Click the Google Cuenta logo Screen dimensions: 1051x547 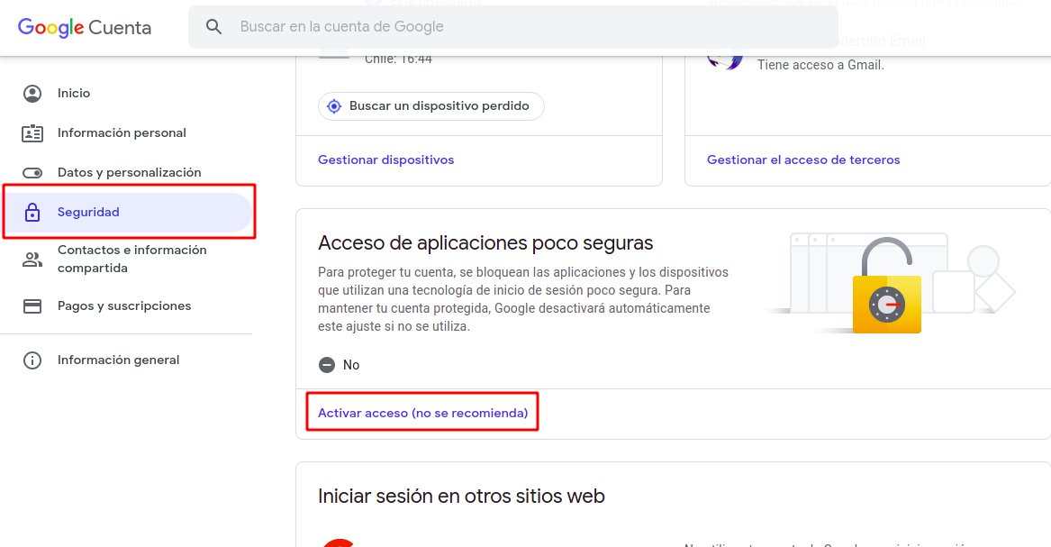click(85, 27)
